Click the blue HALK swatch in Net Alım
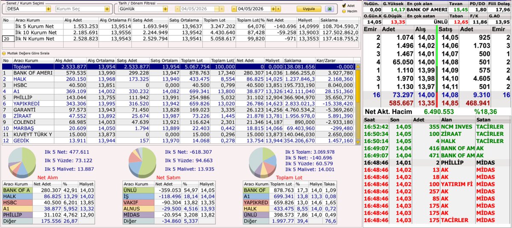This screenshot has width=512, height=228. tap(17, 196)
